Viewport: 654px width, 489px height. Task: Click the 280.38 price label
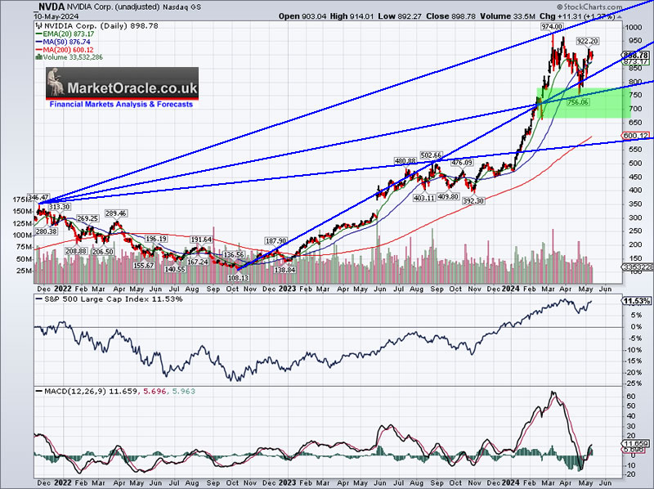click(x=46, y=231)
